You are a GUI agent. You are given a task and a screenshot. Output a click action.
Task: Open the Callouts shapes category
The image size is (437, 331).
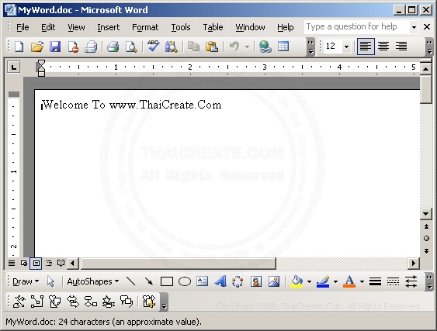pyautogui.click(x=127, y=302)
